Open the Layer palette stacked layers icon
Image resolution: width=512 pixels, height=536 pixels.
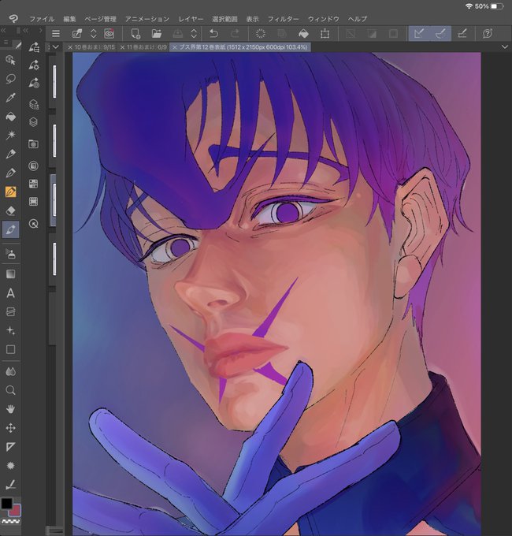(33, 122)
